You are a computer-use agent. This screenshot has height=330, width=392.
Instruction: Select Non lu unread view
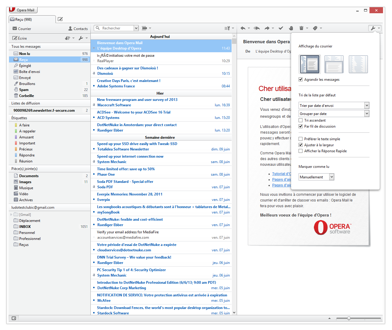(x=50, y=53)
